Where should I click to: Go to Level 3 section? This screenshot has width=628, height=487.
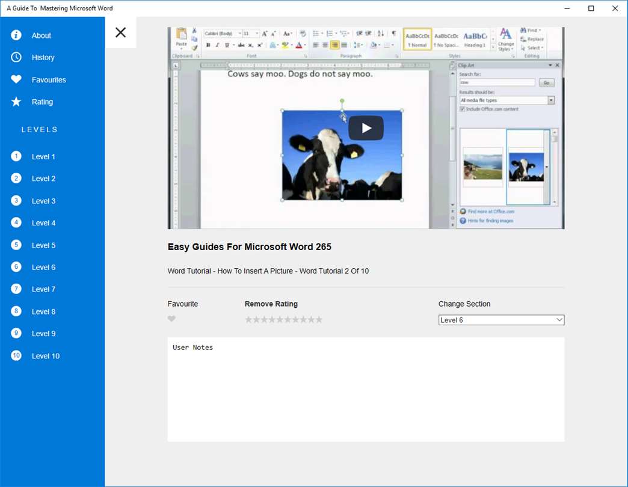click(x=43, y=201)
